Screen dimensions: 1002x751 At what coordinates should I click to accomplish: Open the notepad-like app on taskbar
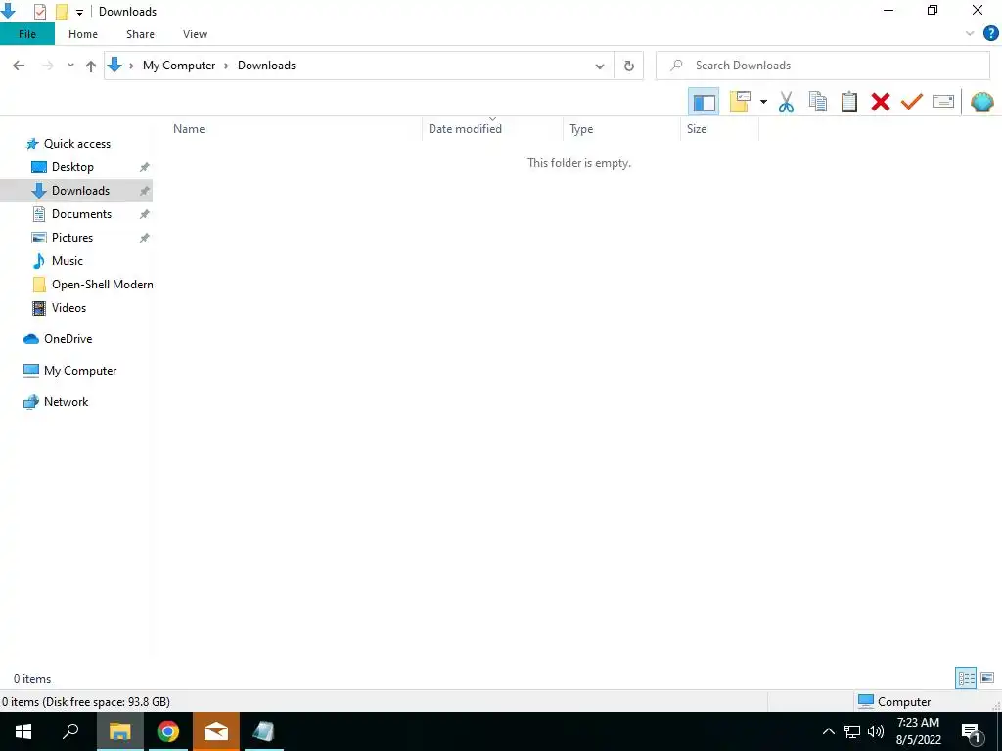(264, 731)
